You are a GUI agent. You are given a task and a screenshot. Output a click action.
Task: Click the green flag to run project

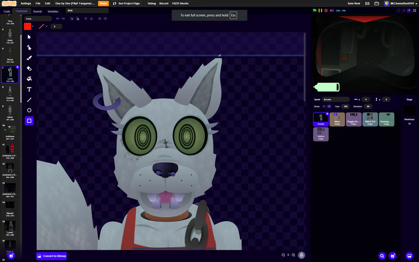[x=315, y=10]
